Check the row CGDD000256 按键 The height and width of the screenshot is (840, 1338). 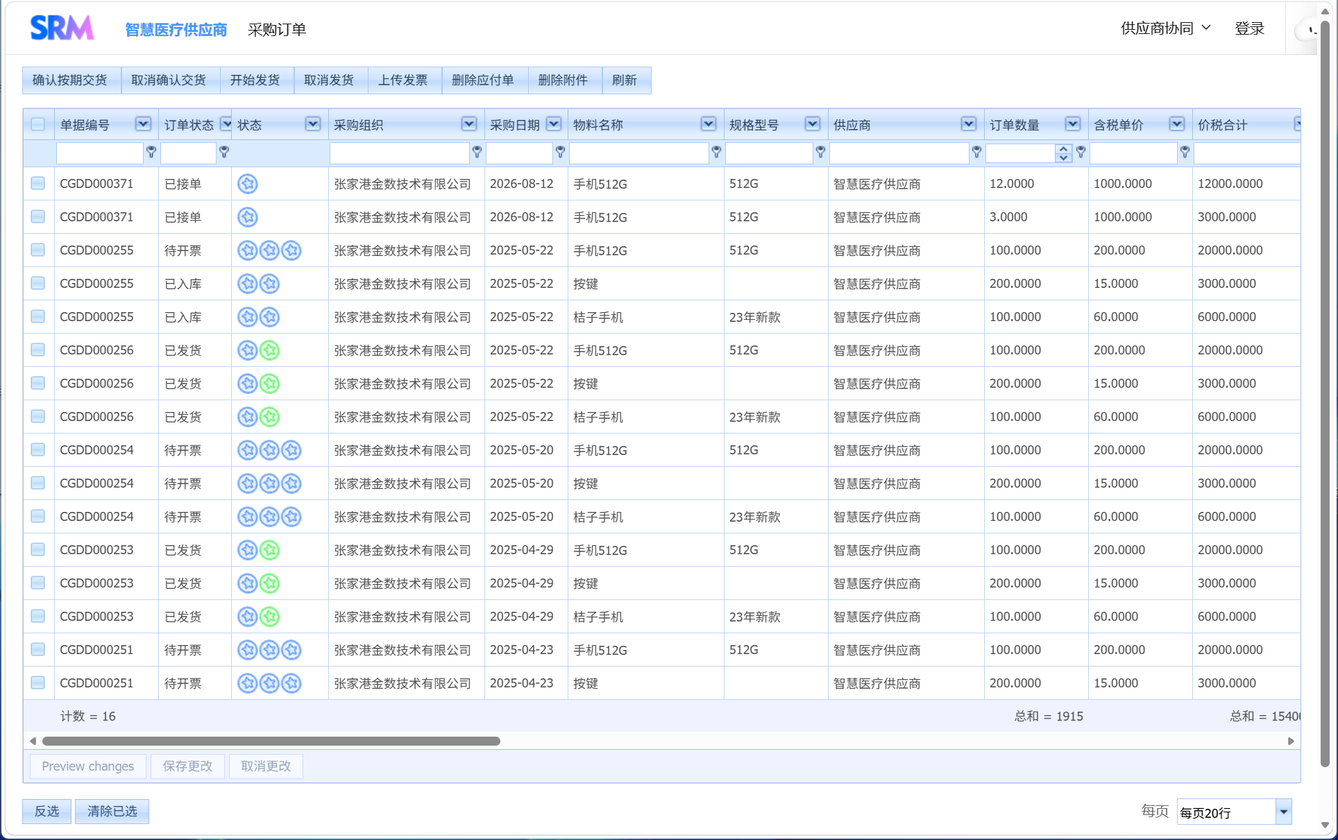[38, 383]
